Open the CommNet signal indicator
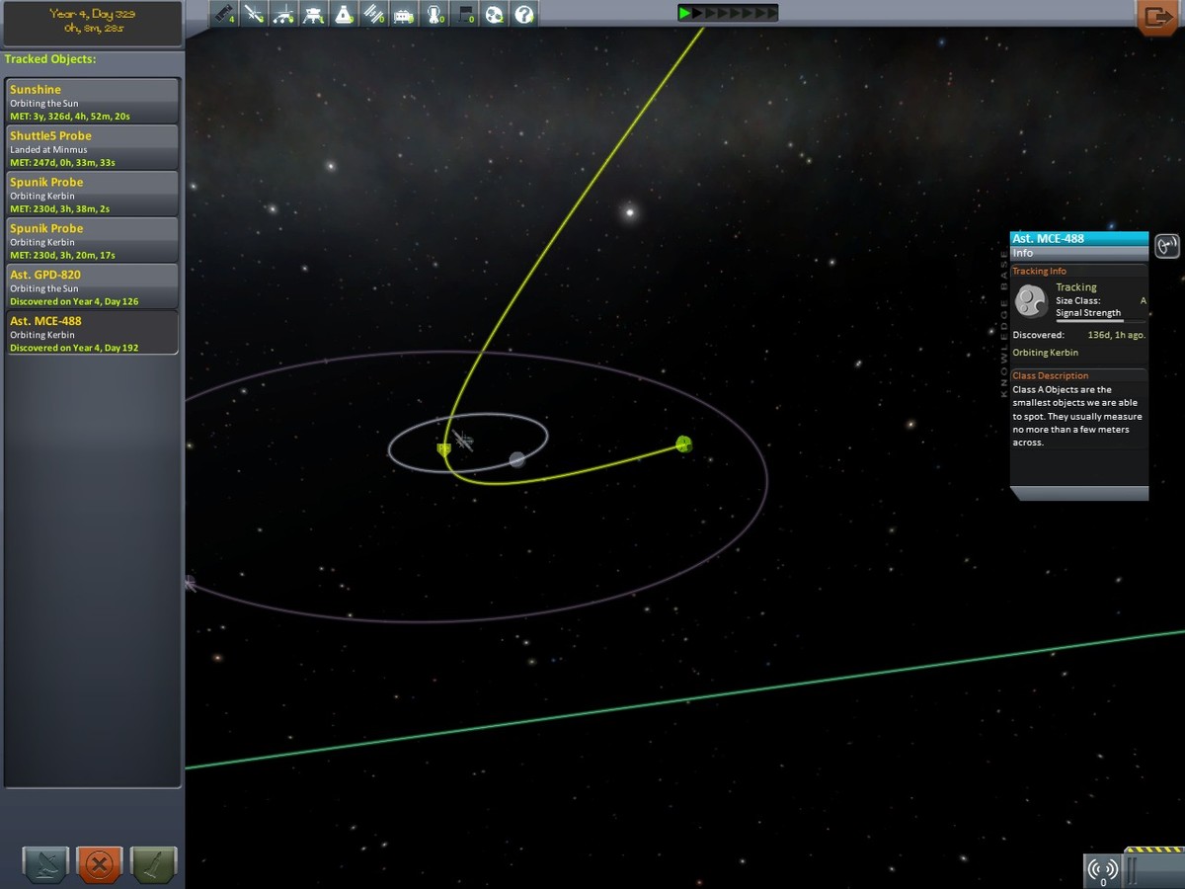This screenshot has width=1185, height=889. tap(1103, 871)
